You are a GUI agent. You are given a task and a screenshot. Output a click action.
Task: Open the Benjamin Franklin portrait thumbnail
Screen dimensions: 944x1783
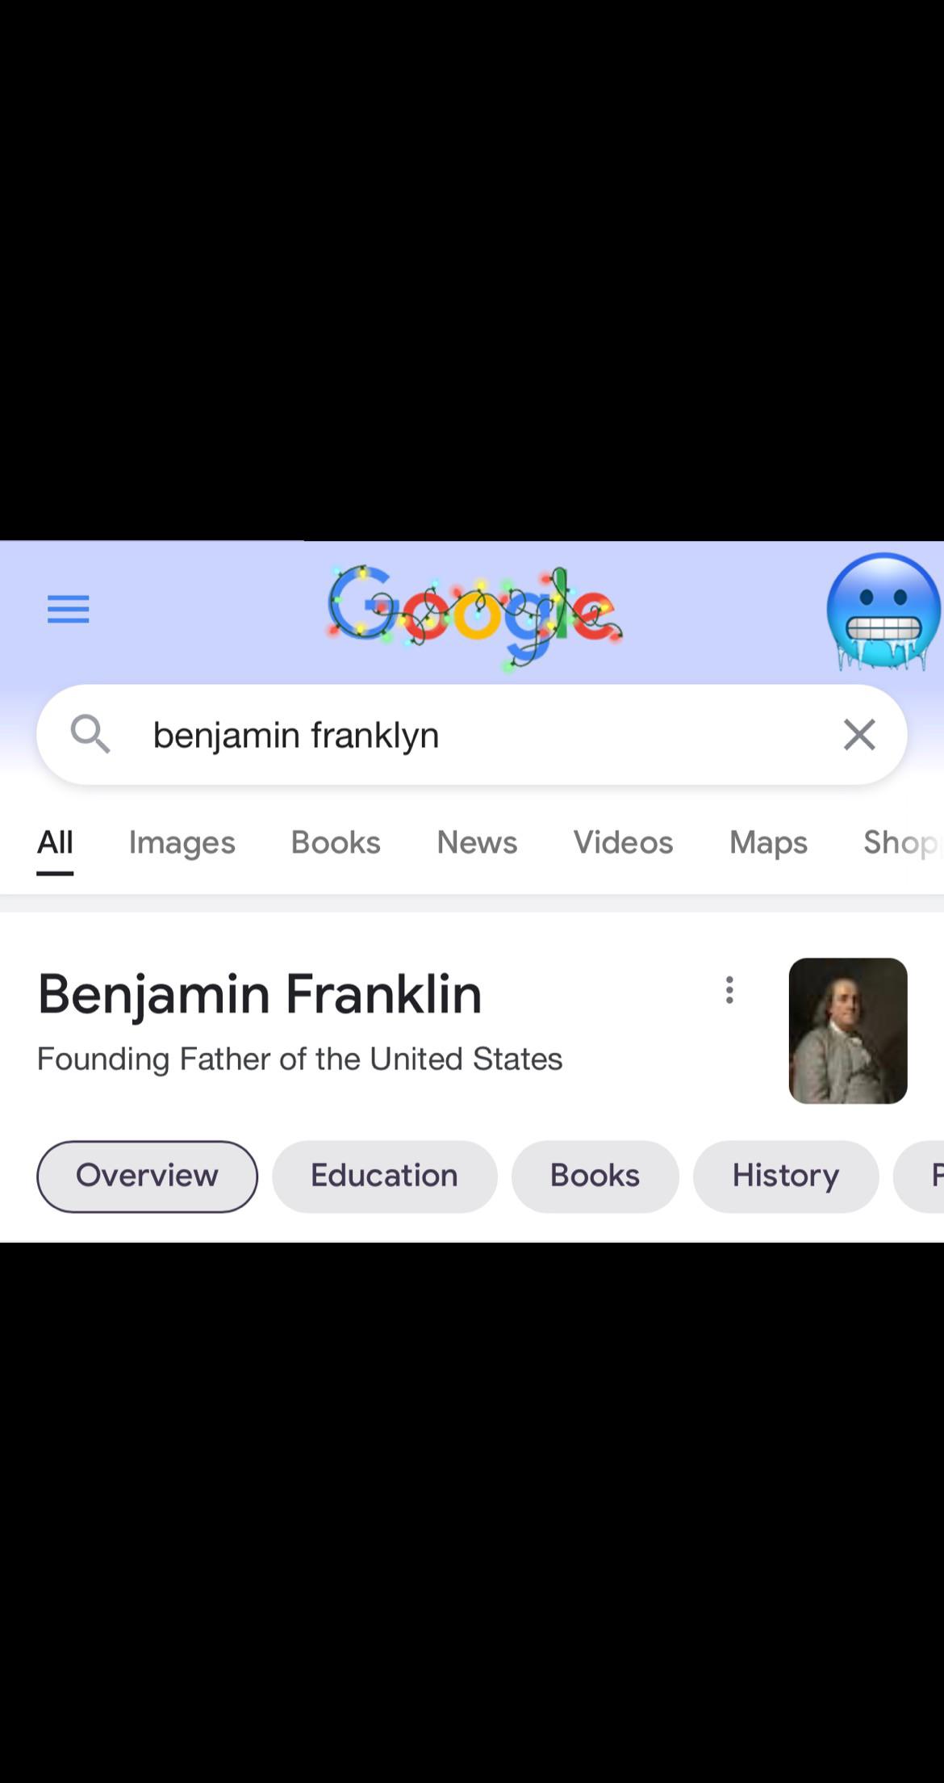click(848, 1030)
